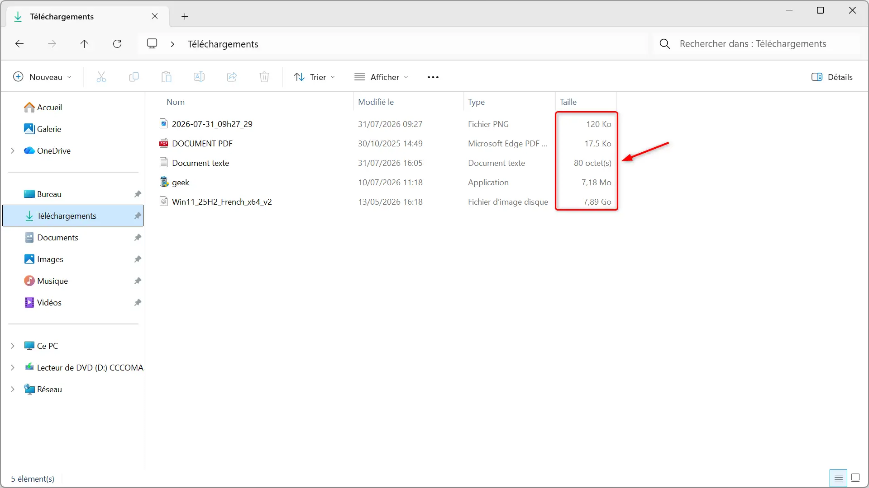
Task: Open Documents in the sidebar
Action: (x=73, y=237)
